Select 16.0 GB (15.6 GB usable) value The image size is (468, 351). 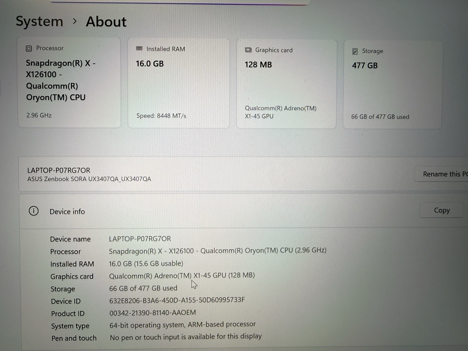click(146, 264)
